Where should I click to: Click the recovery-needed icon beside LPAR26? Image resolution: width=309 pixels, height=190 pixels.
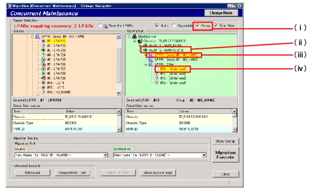pyautogui.click(x=43, y=64)
